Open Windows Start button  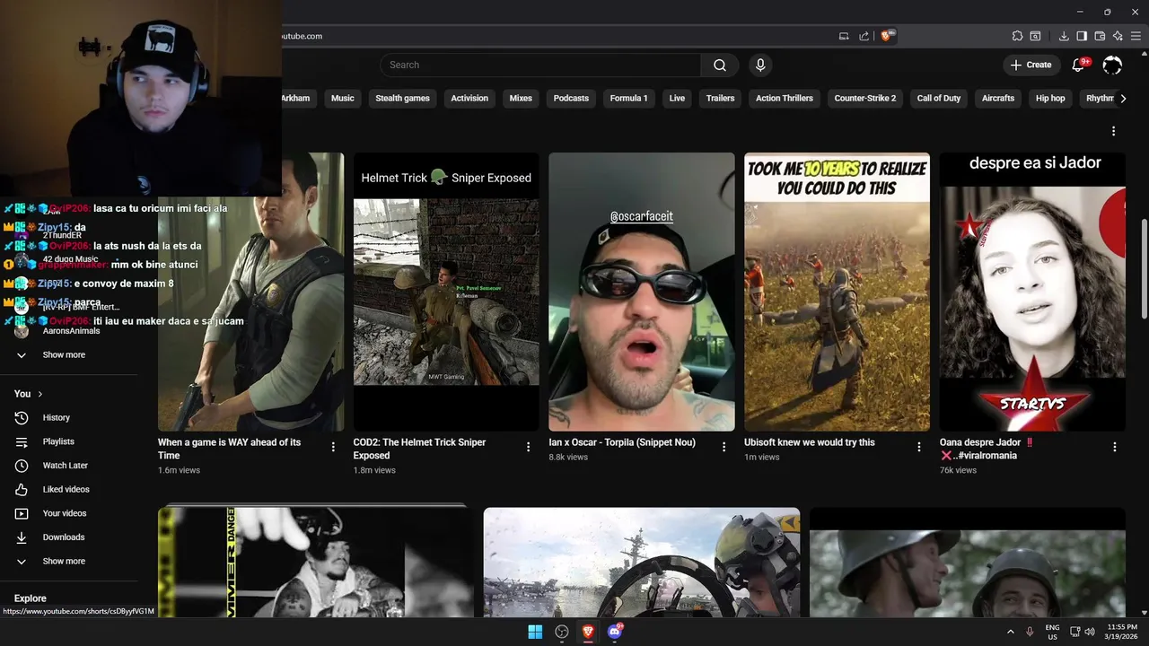[535, 632]
